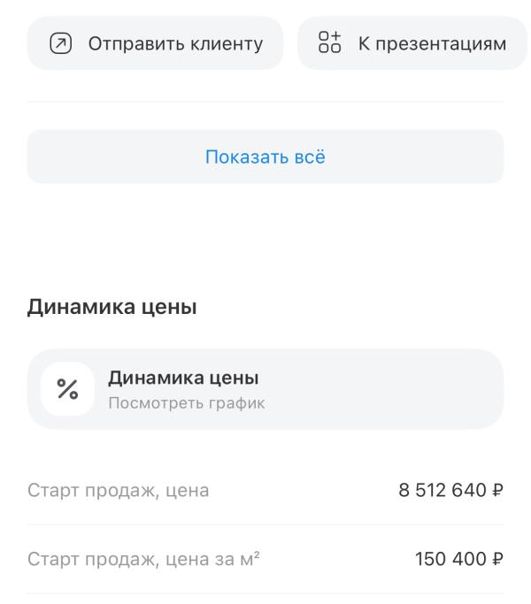This screenshot has width=531, height=604.
Task: Click the Динамика цены title inside the card
Action: point(183,378)
